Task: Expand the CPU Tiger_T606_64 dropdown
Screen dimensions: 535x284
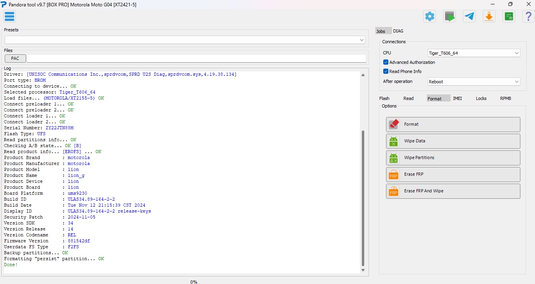Action: [474, 53]
